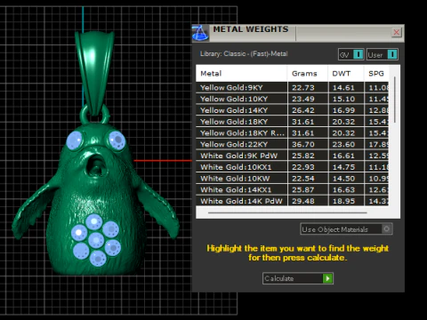This screenshot has height=320, width=427.
Task: Select the Yellow Gold:18KY row
Action: coord(292,122)
